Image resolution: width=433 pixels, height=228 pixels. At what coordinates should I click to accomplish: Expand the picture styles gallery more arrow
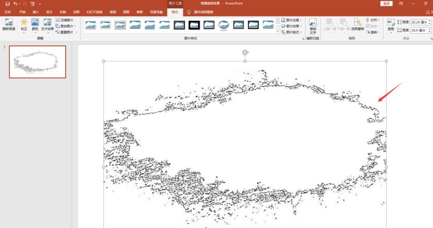278,32
